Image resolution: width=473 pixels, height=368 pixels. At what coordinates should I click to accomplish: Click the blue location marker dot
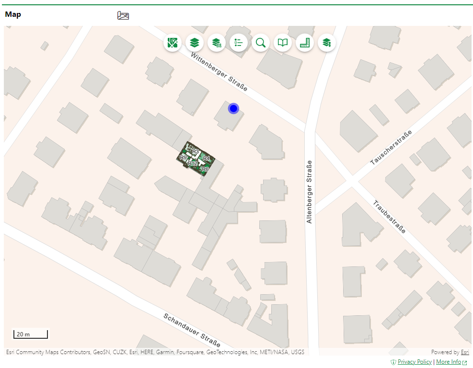233,109
